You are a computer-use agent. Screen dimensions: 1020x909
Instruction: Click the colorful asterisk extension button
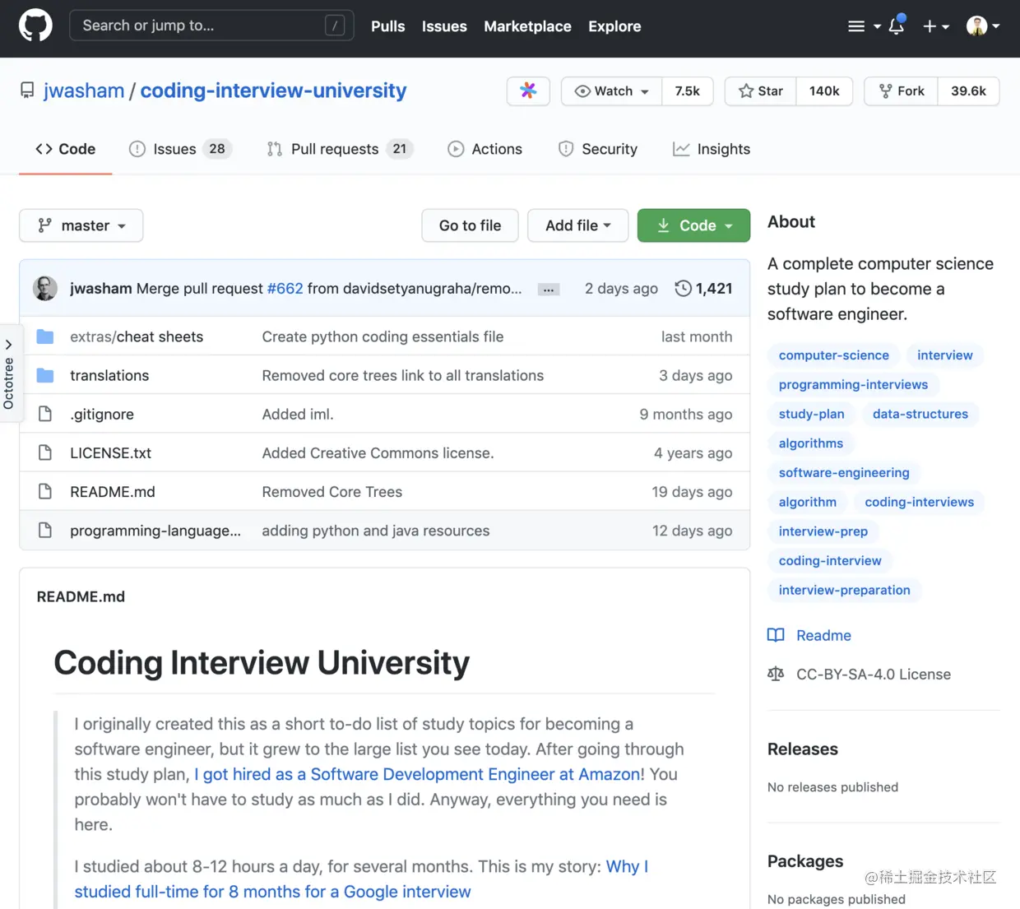tap(528, 90)
